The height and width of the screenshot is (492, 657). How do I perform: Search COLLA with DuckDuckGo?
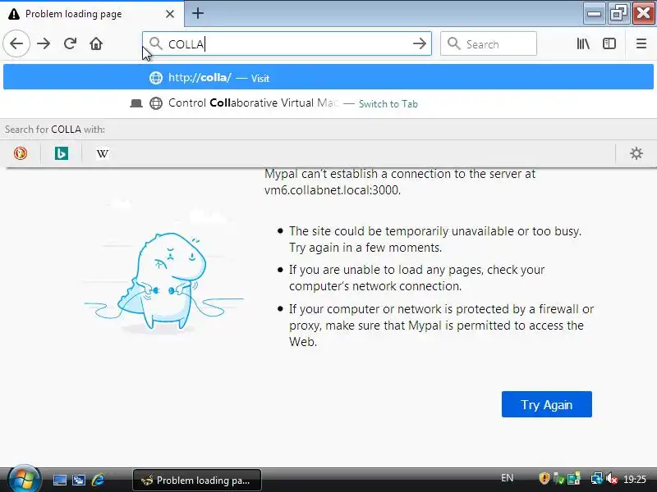(21, 153)
